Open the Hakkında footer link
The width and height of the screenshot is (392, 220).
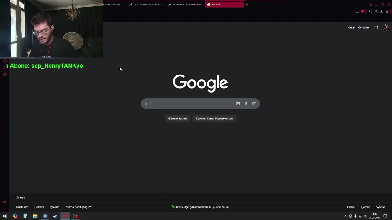click(x=22, y=207)
